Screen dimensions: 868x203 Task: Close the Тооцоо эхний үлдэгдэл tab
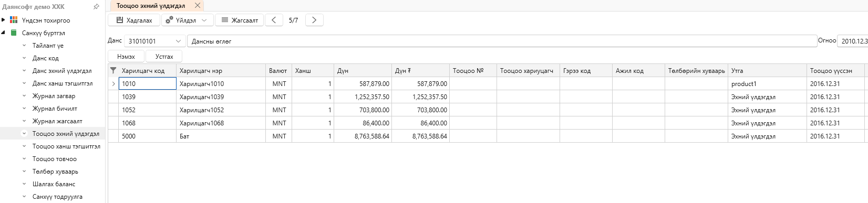[198, 5]
